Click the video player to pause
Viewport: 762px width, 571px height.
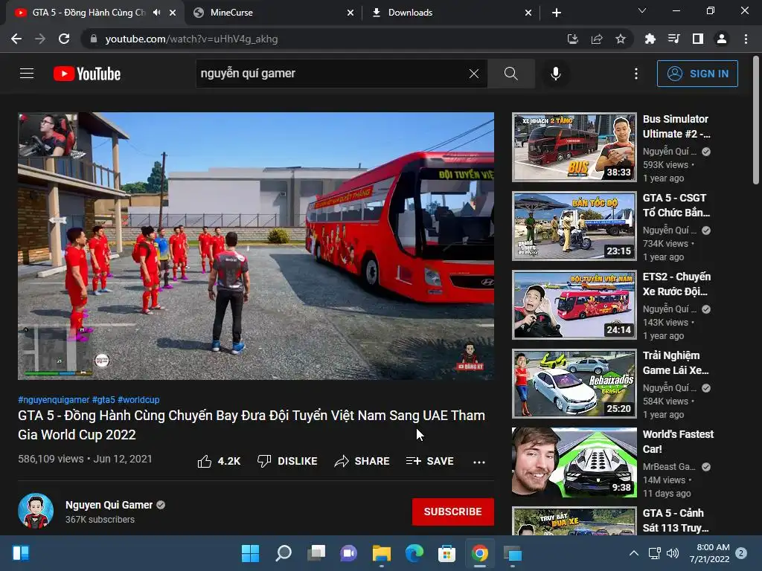point(256,246)
